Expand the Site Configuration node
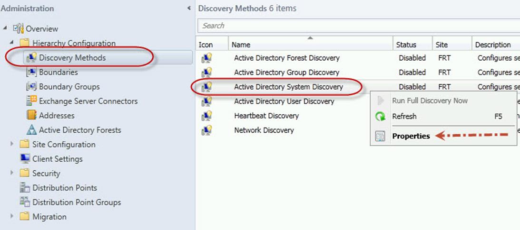 click(12, 144)
